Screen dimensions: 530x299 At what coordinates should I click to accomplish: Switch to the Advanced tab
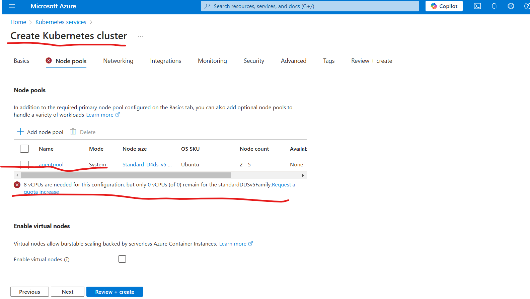point(294,61)
